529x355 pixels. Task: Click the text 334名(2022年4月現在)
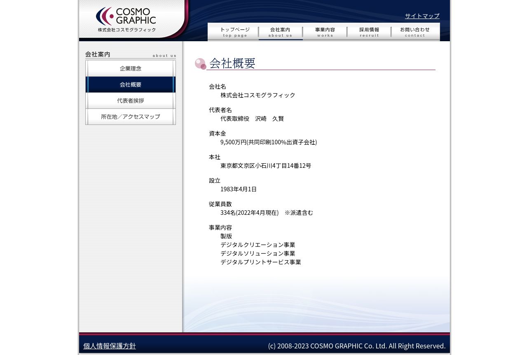coord(250,213)
